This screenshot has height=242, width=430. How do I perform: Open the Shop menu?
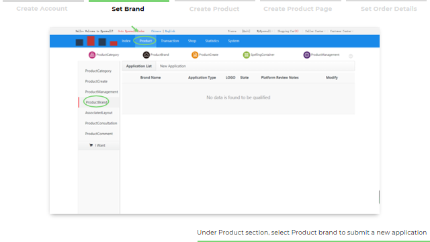[192, 41]
